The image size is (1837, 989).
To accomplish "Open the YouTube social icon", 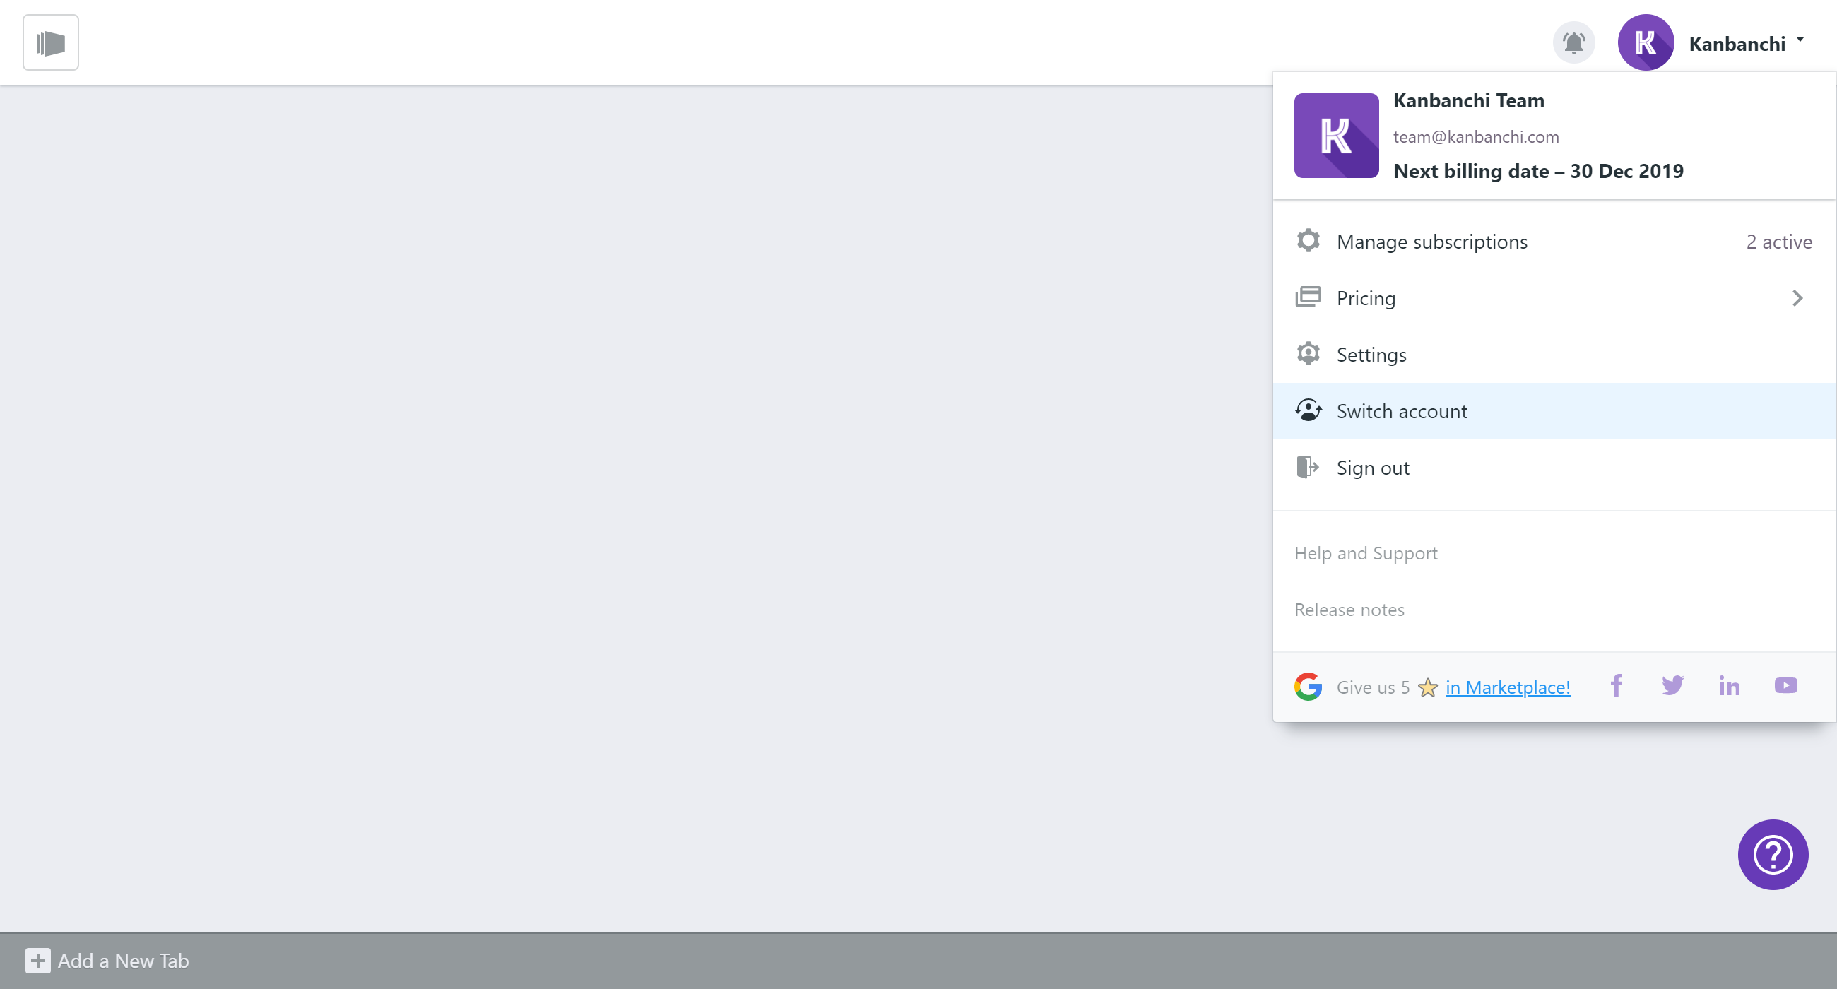I will pos(1785,685).
